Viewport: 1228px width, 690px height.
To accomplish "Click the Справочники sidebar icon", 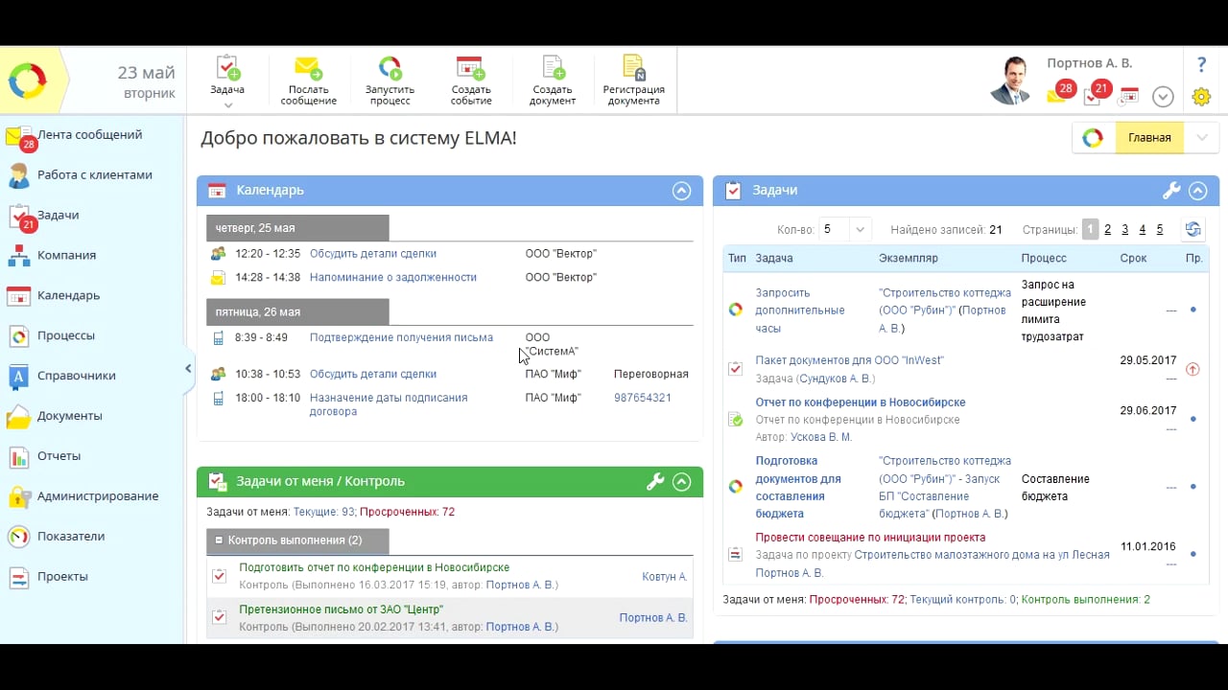I will click(x=18, y=377).
